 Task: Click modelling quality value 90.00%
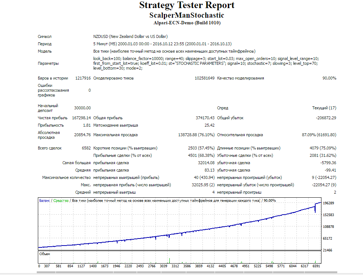click(x=329, y=78)
